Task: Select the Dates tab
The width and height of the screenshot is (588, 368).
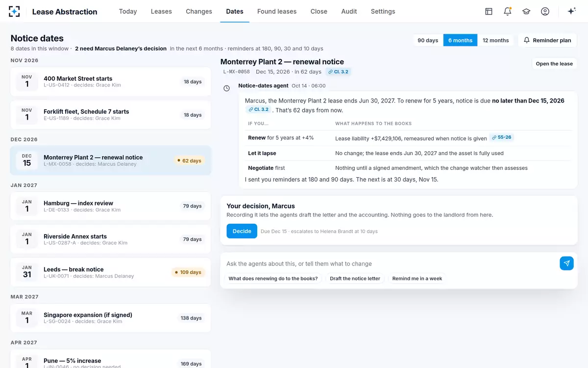Action: pos(235,11)
